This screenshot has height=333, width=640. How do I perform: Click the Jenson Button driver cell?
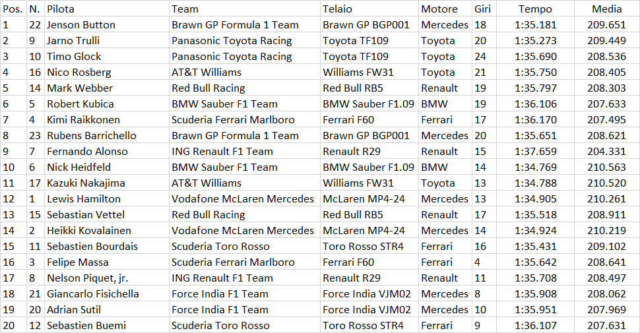click(106, 24)
